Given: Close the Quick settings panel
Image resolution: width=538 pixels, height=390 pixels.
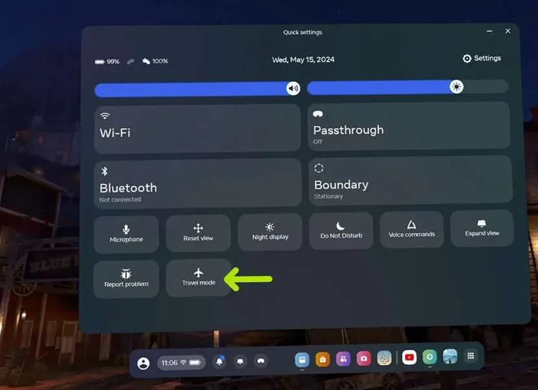Looking at the screenshot, I should (x=508, y=31).
